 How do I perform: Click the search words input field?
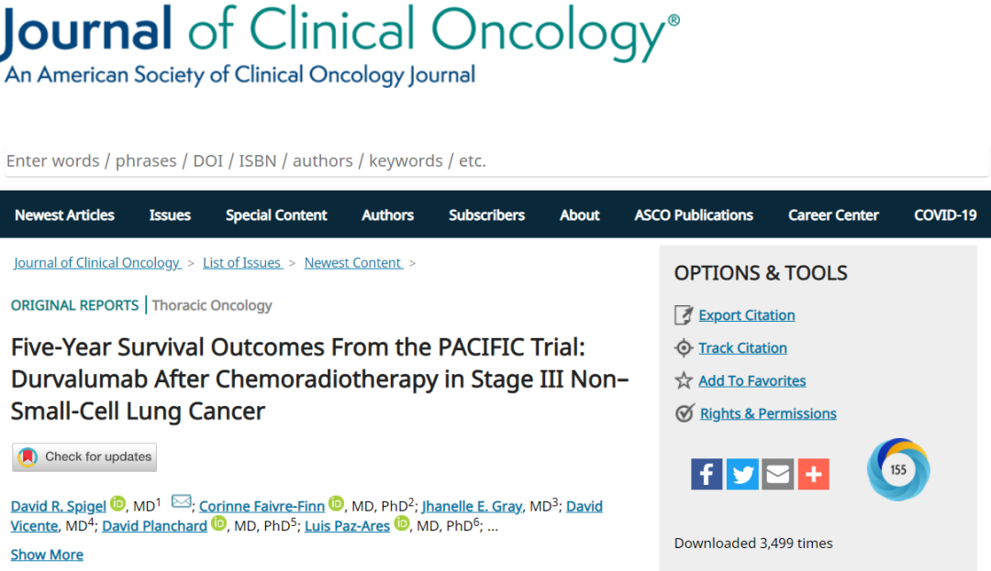tap(496, 161)
